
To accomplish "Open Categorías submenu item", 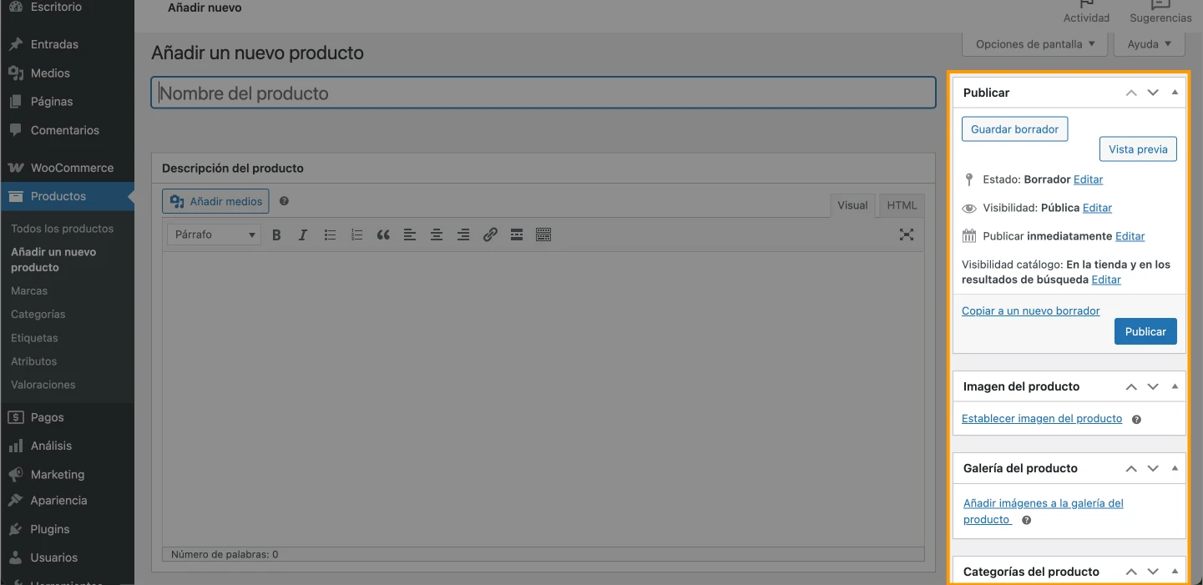I will [x=38, y=315].
